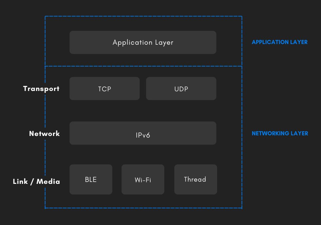
Task: Pick the Thread link block
Action: click(x=195, y=179)
